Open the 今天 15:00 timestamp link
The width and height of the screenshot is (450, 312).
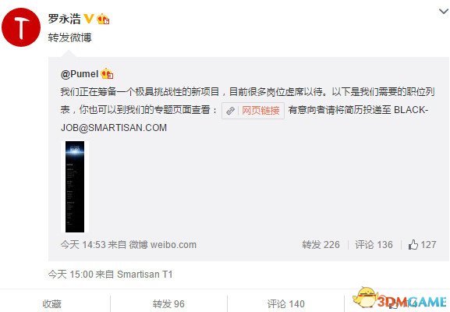[x=71, y=274]
